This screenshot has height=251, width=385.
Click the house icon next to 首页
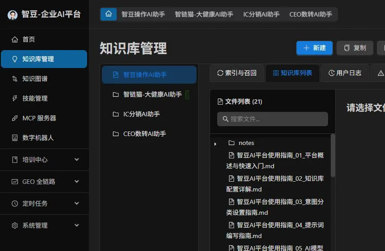15,39
